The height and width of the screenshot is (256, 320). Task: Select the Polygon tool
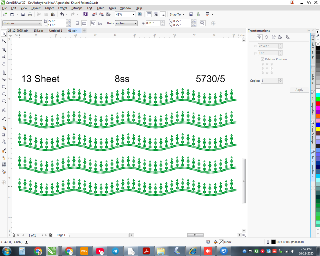click(4, 101)
